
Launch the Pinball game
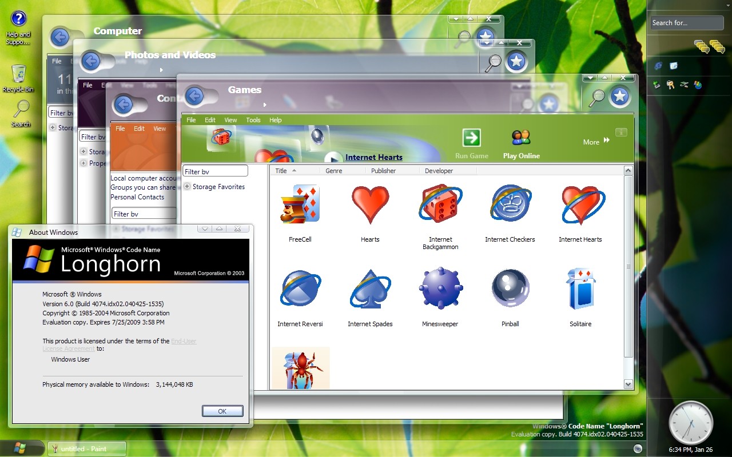(x=510, y=288)
